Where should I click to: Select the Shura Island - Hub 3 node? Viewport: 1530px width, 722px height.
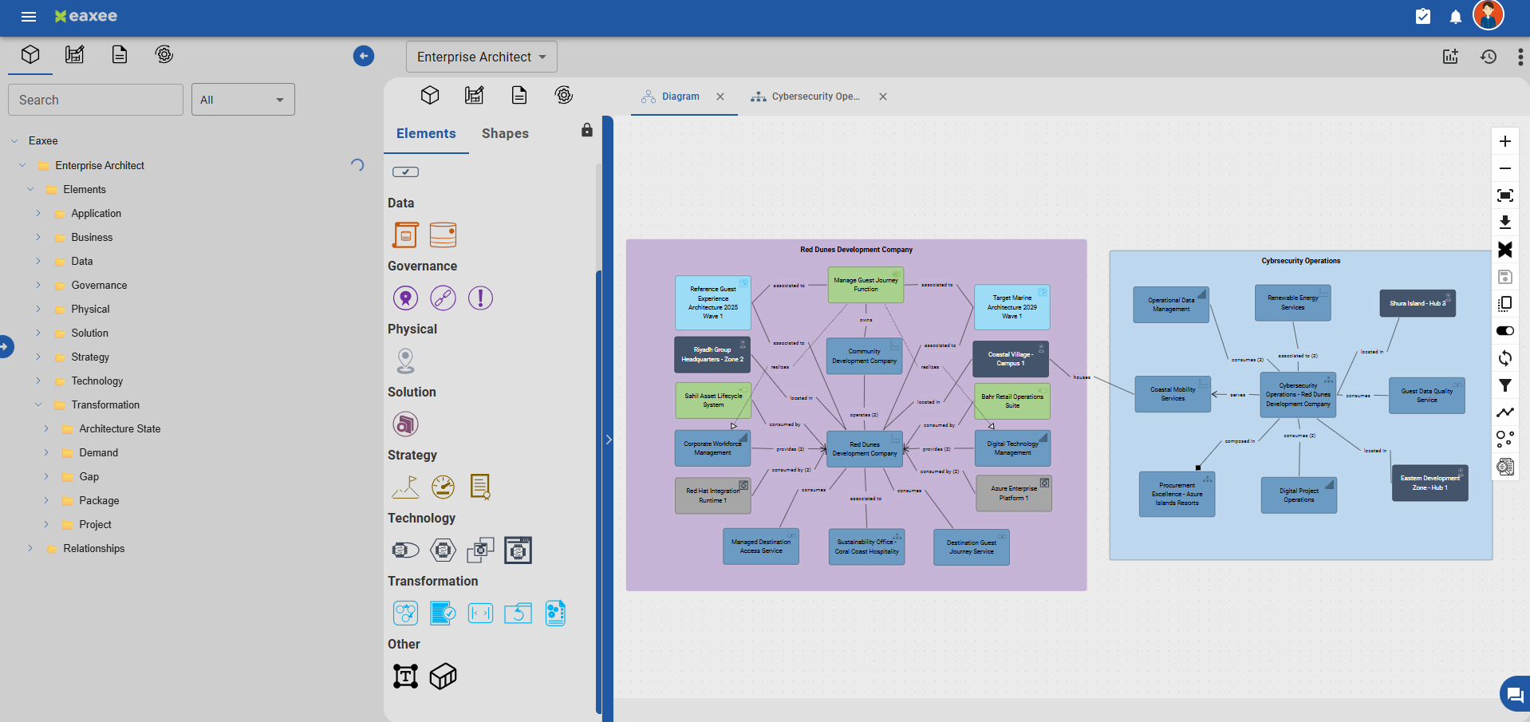pos(1418,303)
